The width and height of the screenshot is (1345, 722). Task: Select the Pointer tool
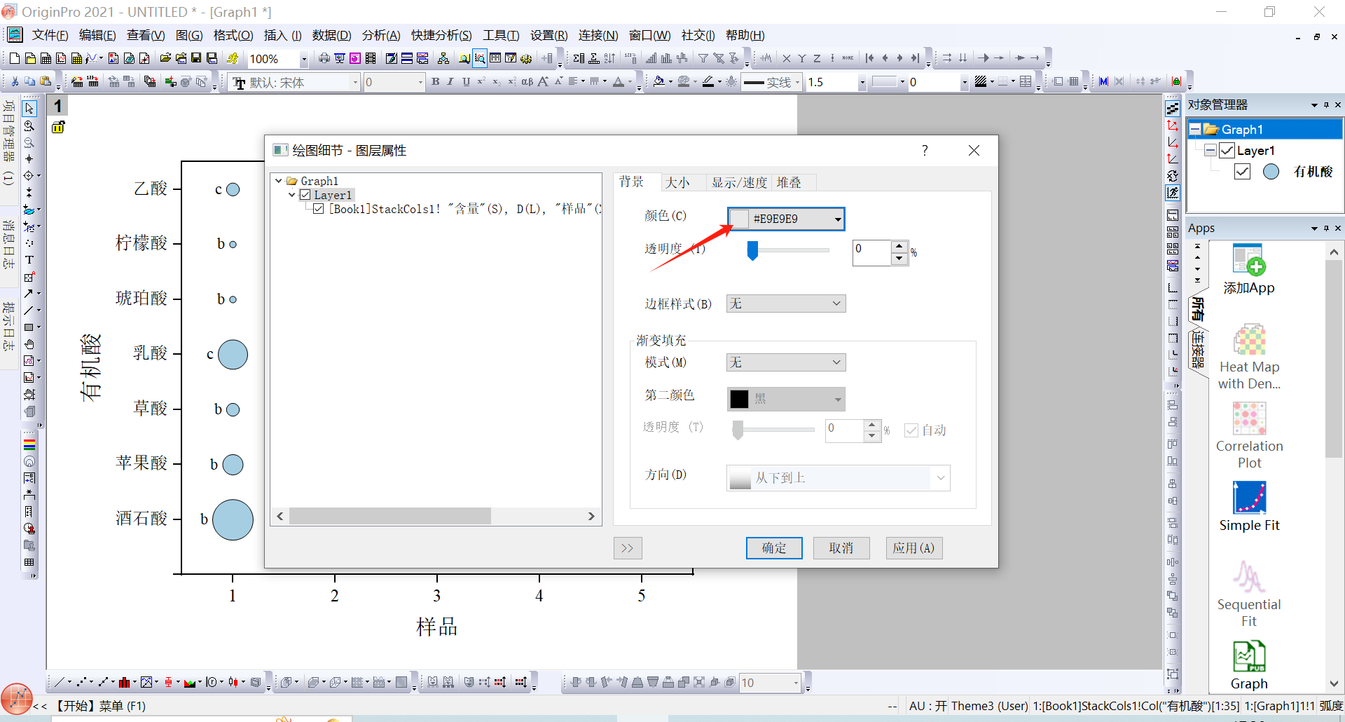coord(29,109)
